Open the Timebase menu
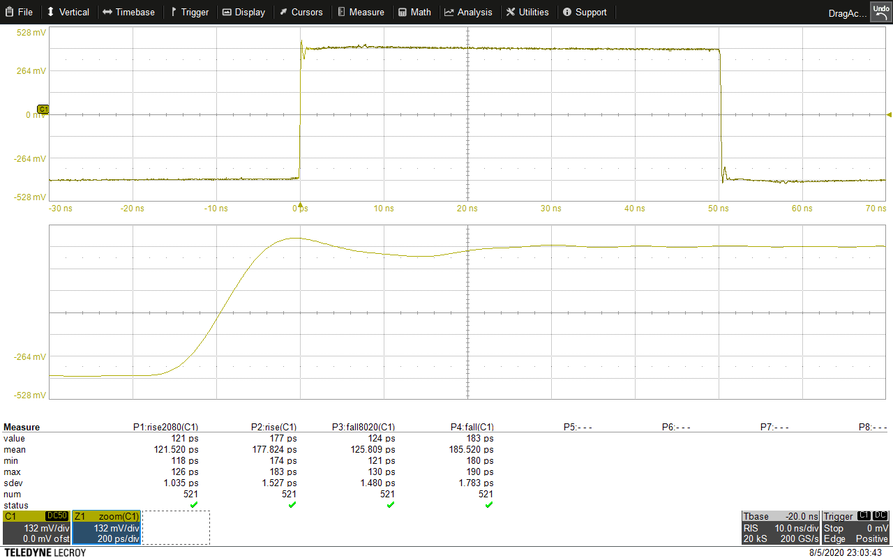 (128, 12)
